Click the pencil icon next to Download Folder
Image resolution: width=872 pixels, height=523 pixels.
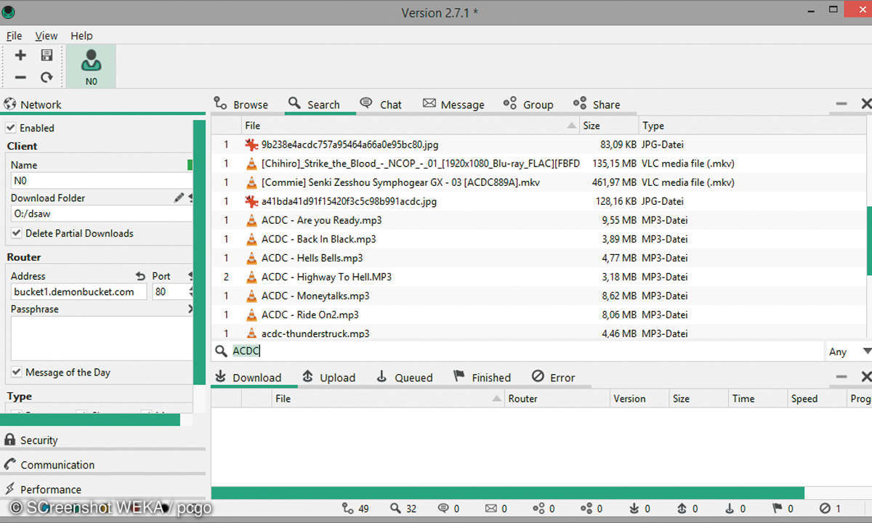coord(179,198)
